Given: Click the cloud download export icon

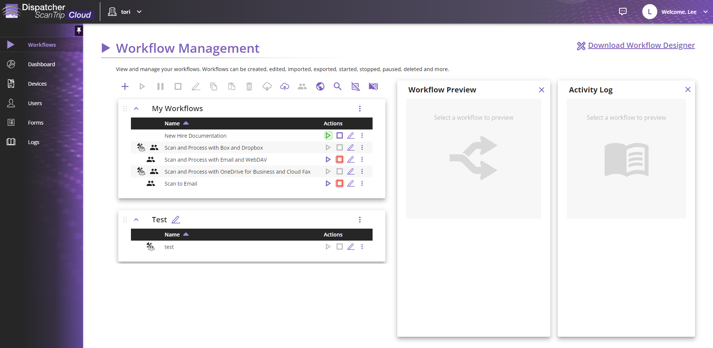Looking at the screenshot, I should [267, 86].
